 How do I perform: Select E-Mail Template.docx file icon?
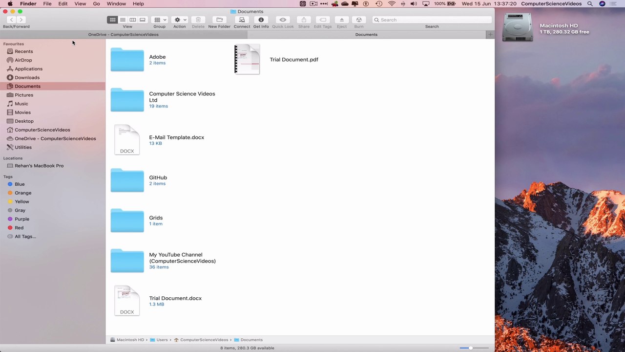pos(127,140)
